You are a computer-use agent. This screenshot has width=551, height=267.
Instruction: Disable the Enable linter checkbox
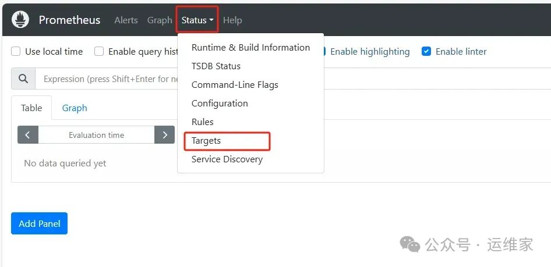(426, 52)
